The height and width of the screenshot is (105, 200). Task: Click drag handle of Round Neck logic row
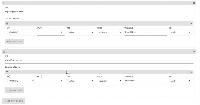[7, 24]
